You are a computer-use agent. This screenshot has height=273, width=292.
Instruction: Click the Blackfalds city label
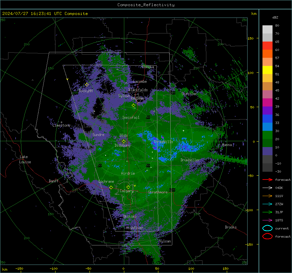138,90
